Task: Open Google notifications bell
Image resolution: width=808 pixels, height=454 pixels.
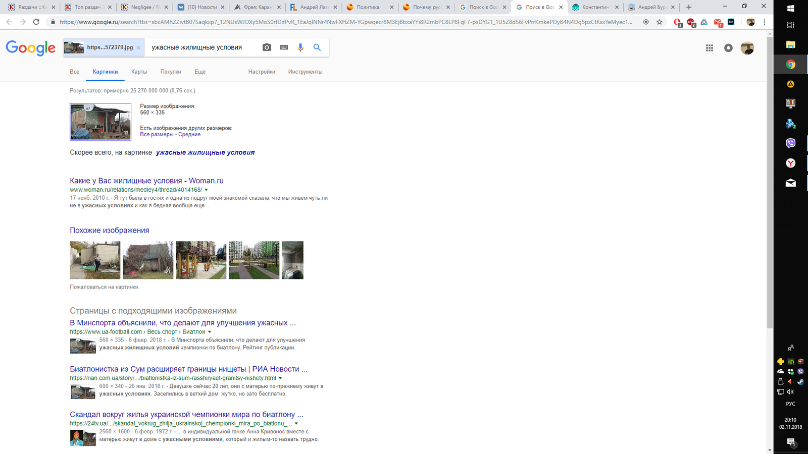Action: coord(728,48)
